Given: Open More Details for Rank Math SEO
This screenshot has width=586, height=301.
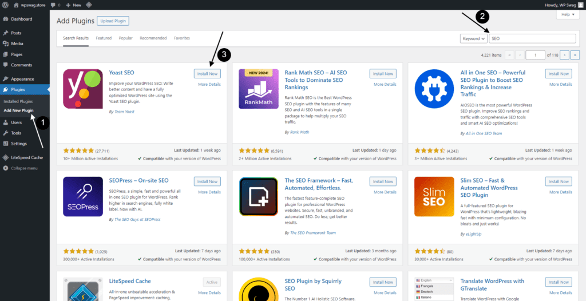Looking at the screenshot, I should (385, 84).
